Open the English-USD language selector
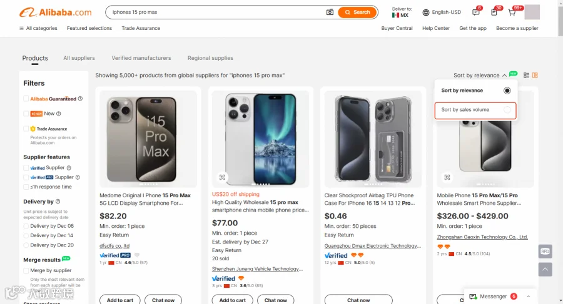The height and width of the screenshot is (304, 563). 442,12
